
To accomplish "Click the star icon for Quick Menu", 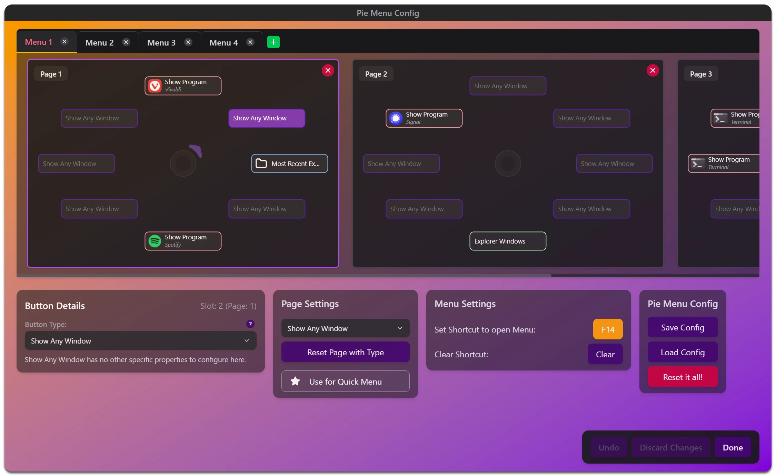I will point(295,381).
